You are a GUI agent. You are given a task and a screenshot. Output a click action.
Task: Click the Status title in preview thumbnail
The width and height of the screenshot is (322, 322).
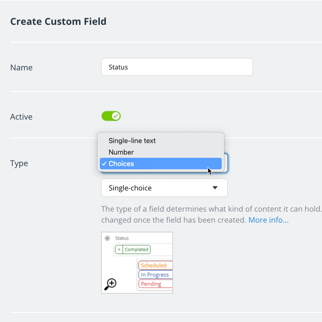122,238
